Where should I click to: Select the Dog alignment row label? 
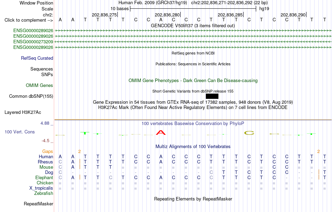tap(49, 173)
